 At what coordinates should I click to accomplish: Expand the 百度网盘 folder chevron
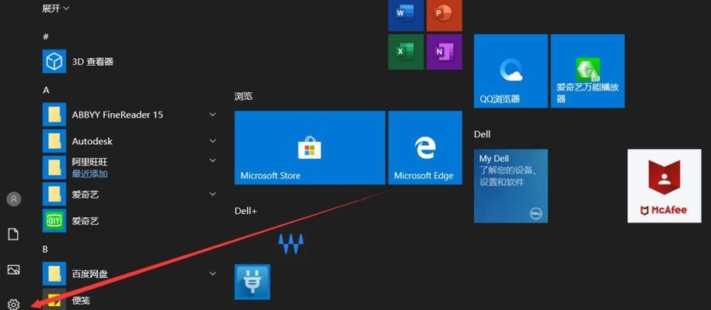point(213,274)
